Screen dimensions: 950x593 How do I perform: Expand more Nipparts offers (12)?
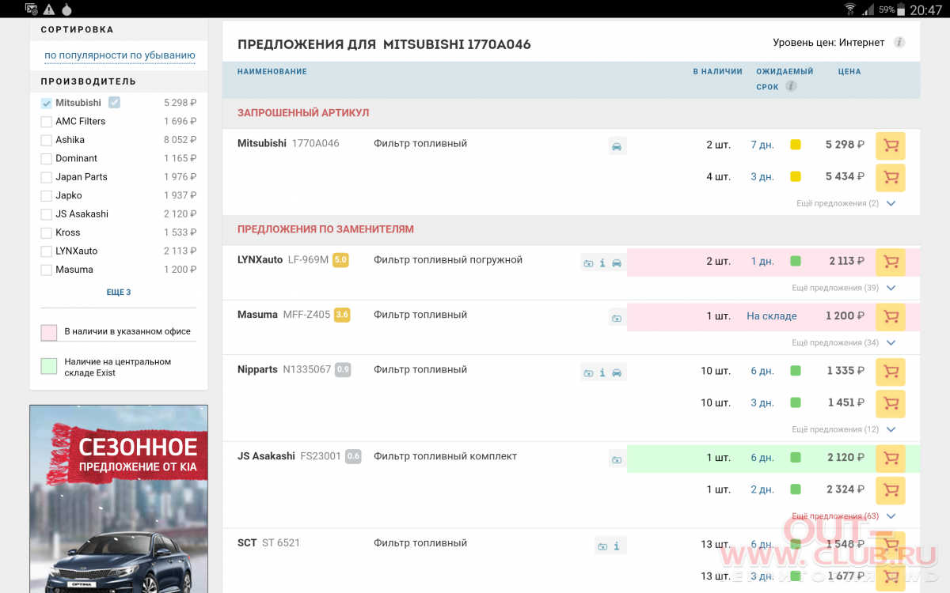pyautogui.click(x=843, y=429)
